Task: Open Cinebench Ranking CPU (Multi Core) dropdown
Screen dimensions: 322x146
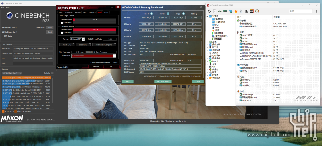Action: tap(12, 73)
